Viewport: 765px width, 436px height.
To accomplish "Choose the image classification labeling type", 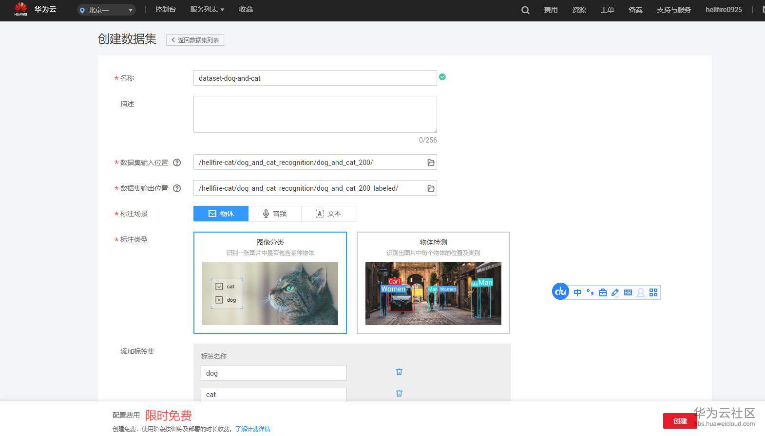I will tap(270, 283).
